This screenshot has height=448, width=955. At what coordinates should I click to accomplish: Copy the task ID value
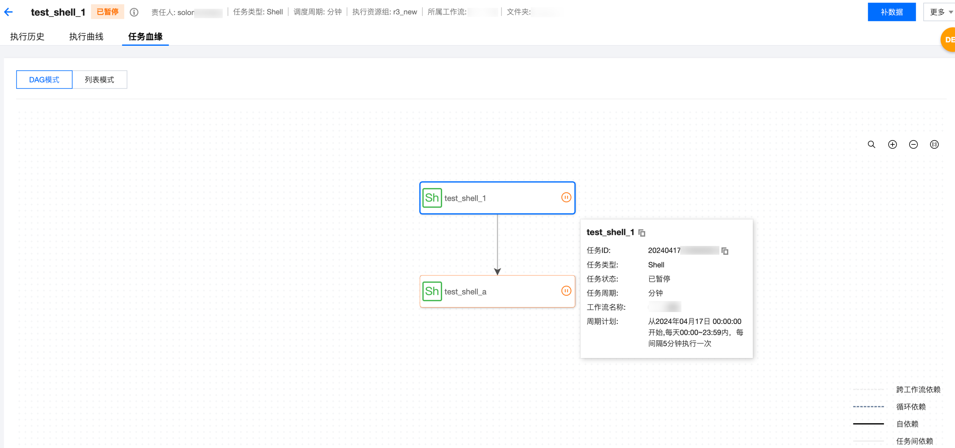click(725, 251)
